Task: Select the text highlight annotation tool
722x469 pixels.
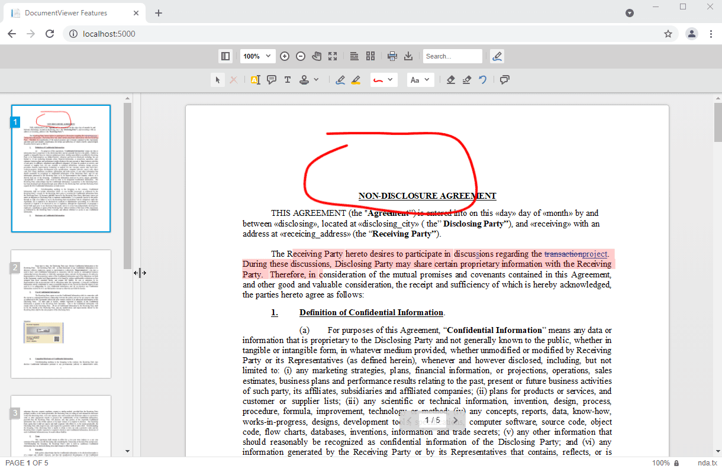Action: (x=256, y=80)
